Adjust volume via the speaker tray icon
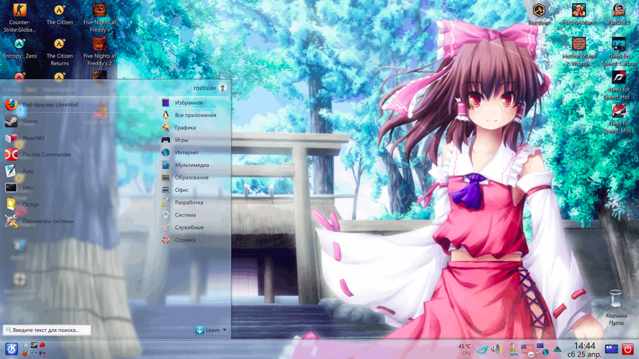The width and height of the screenshot is (639, 359). coord(497,349)
